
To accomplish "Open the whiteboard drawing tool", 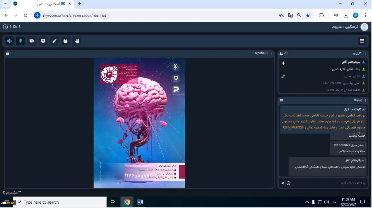I will click(x=54, y=41).
